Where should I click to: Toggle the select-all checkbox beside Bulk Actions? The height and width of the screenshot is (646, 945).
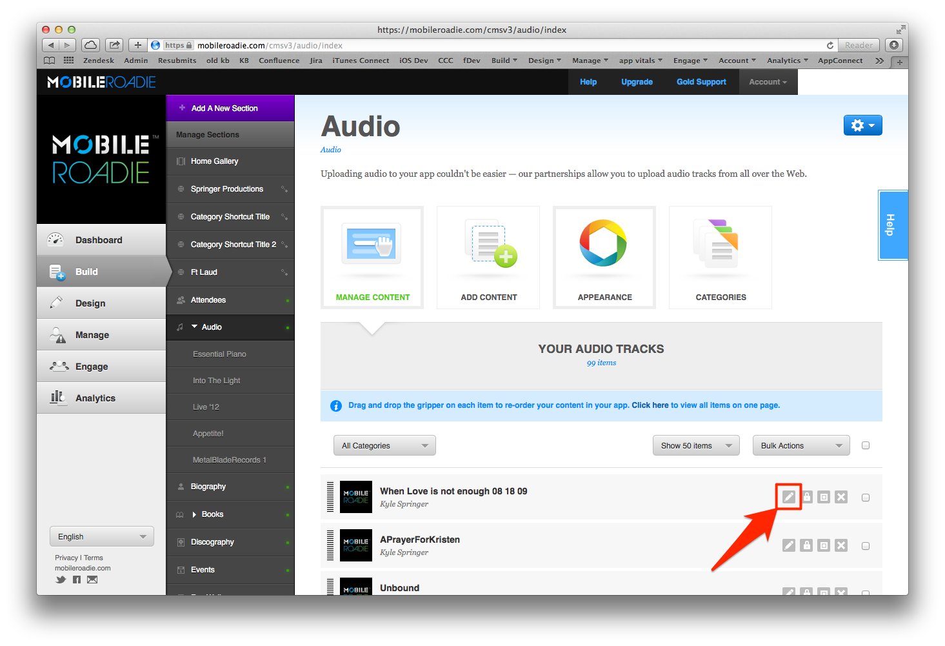866,445
